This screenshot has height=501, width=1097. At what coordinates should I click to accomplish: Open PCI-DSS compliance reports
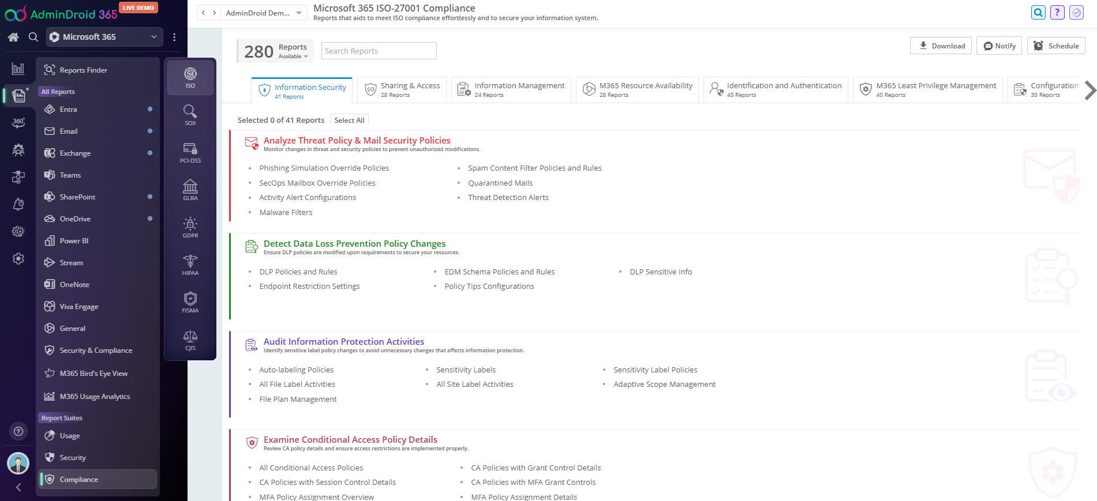coord(190,153)
